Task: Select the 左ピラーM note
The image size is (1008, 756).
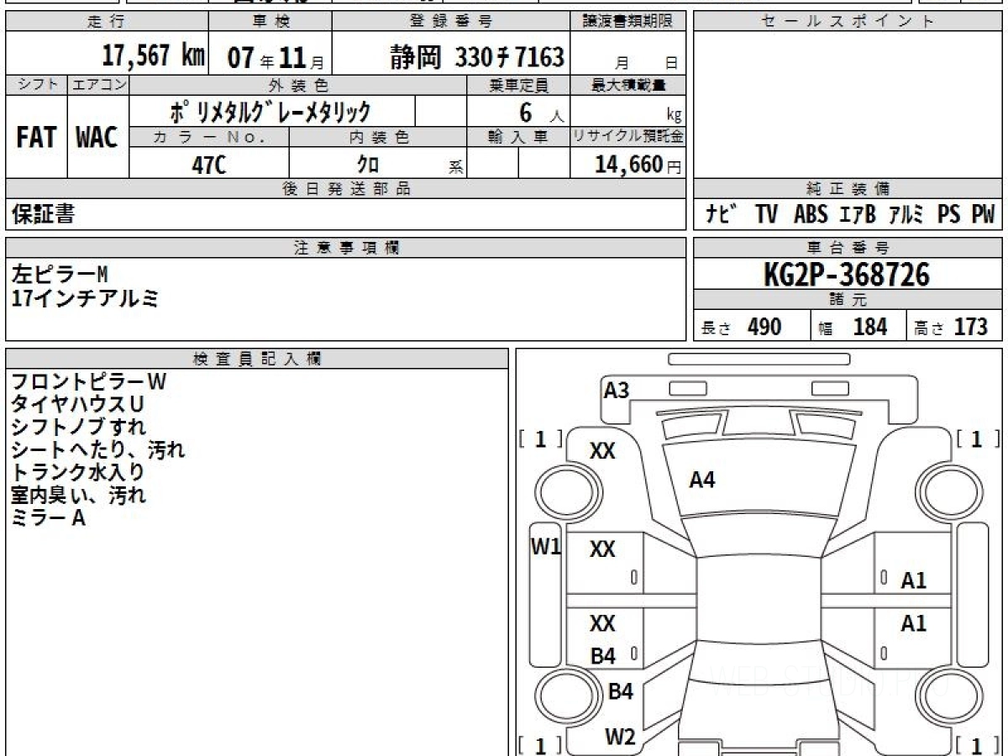Action: 60,274
